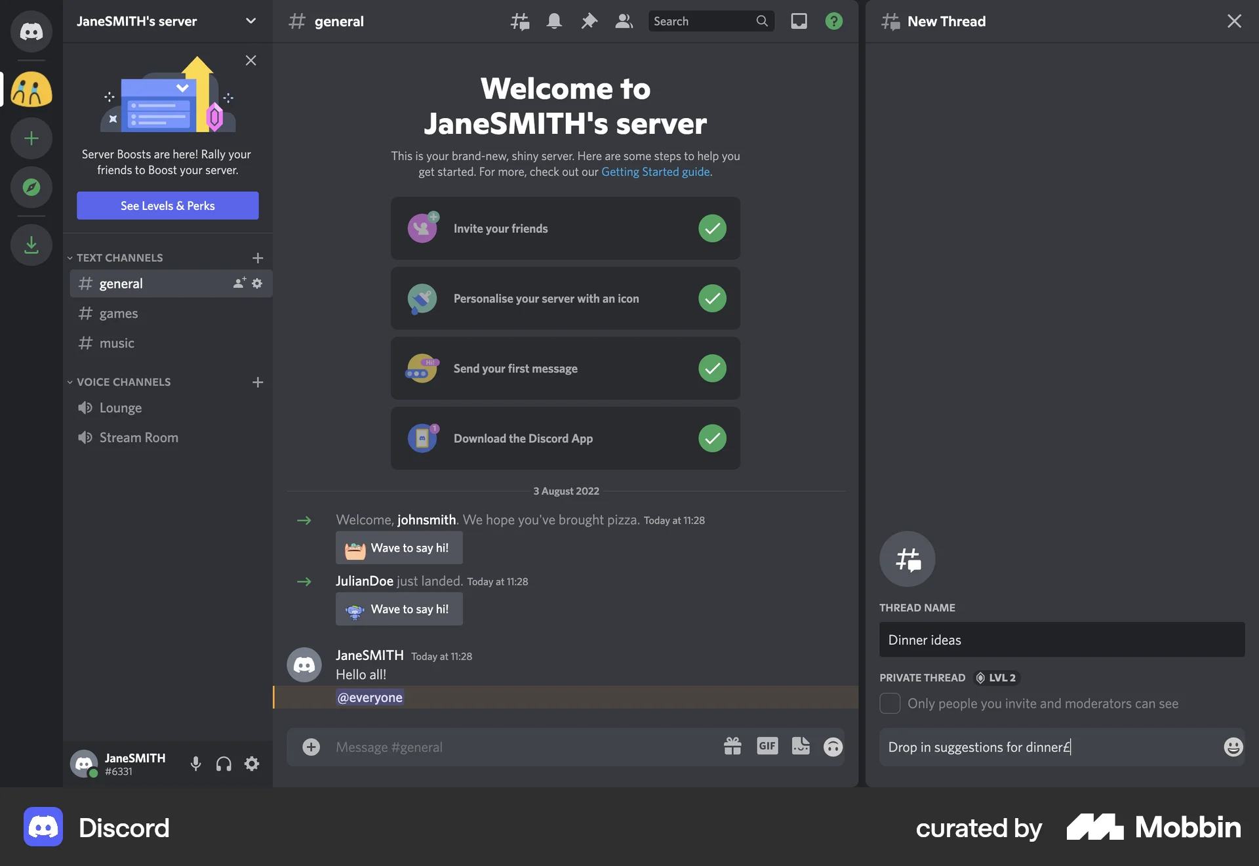Mute your microphone

coord(195,764)
